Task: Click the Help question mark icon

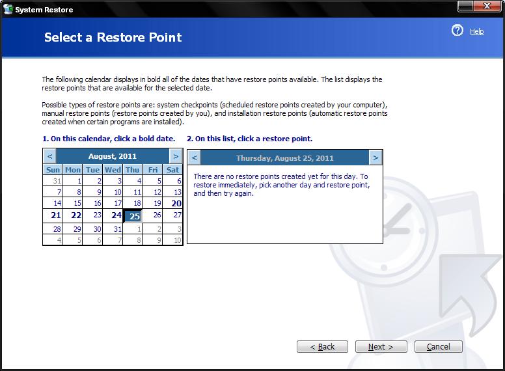Action: click(x=457, y=31)
